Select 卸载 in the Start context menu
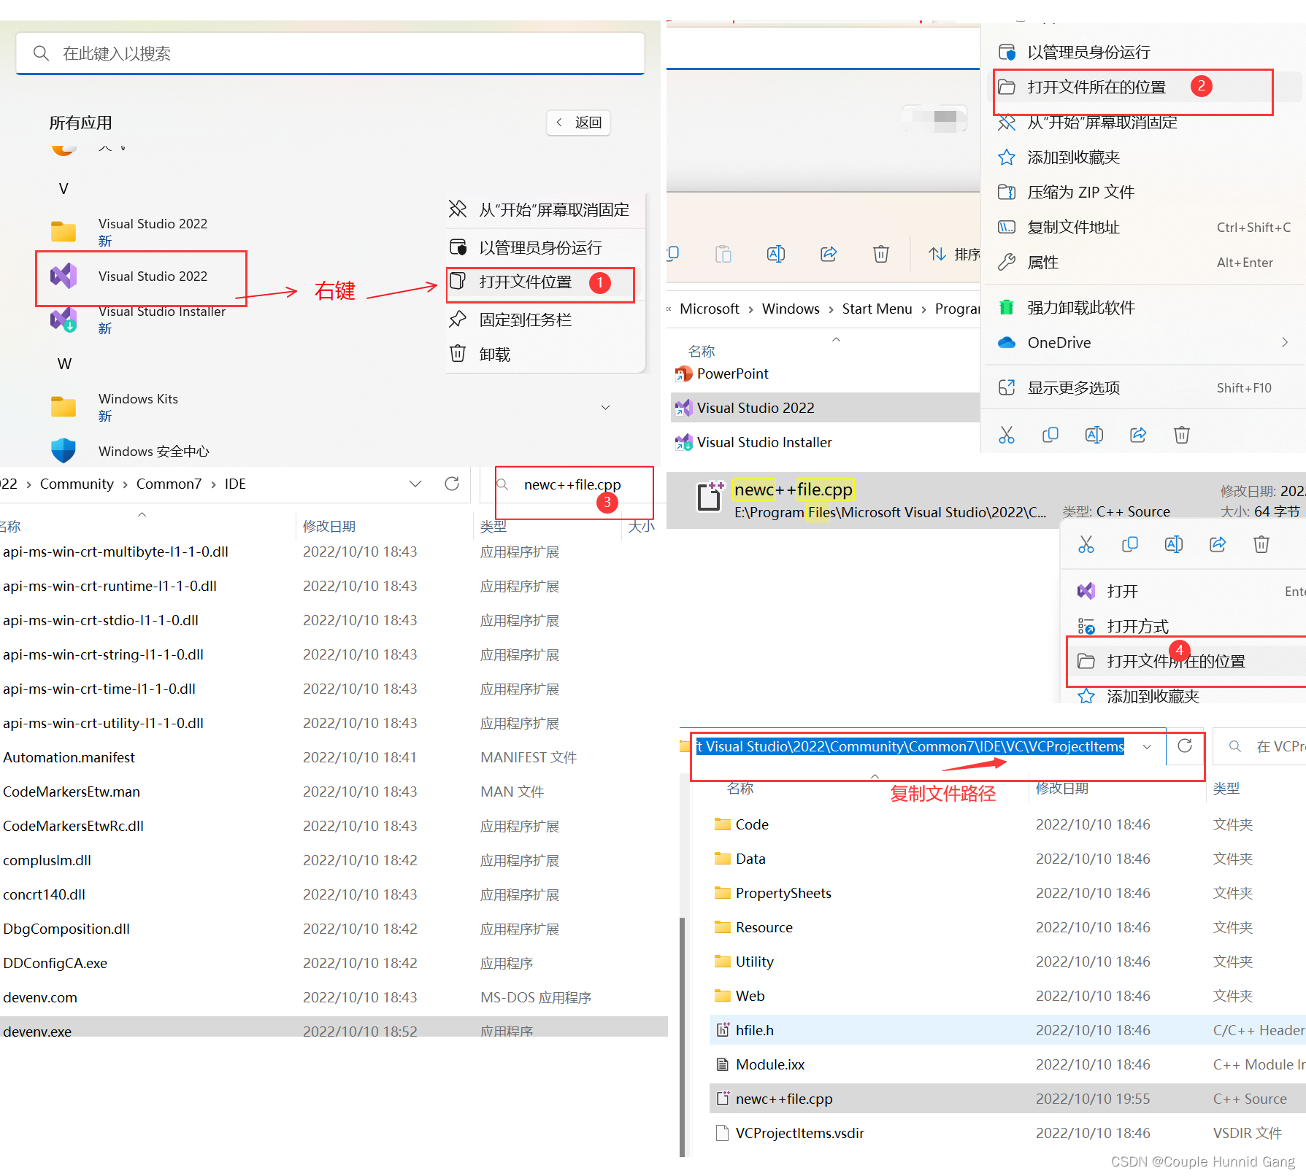The image size is (1306, 1176). pos(540,355)
